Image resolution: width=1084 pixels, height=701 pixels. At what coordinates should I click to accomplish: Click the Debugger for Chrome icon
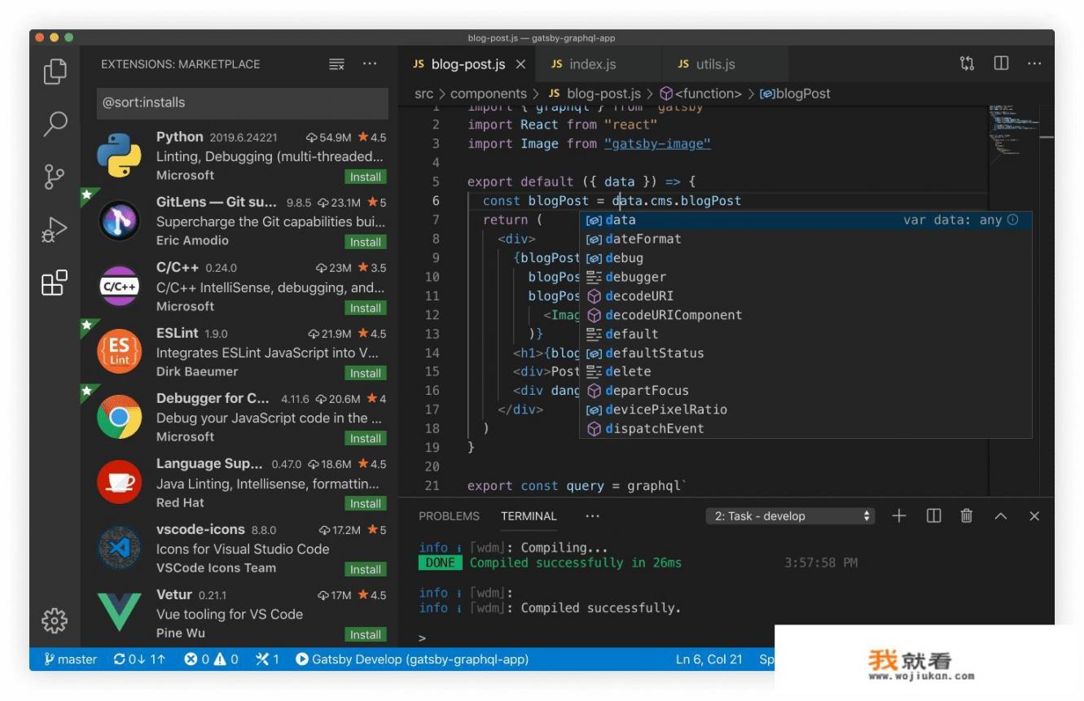pyautogui.click(x=120, y=417)
